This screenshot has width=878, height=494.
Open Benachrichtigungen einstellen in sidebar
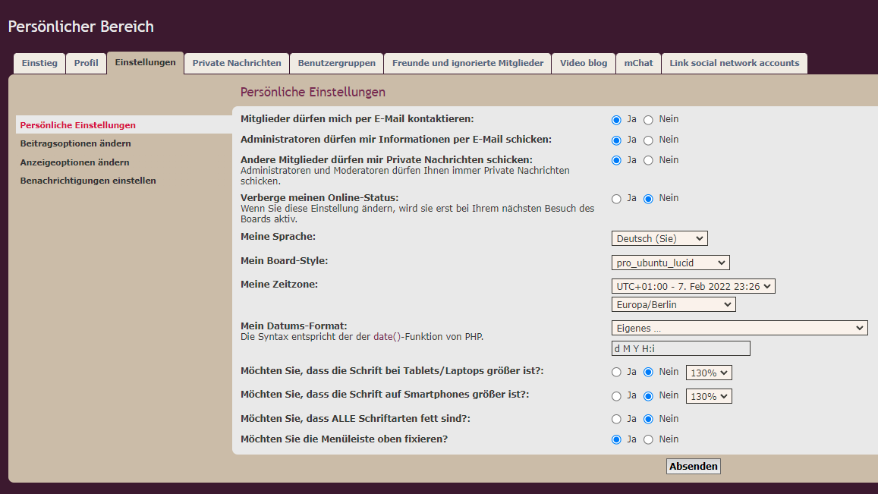(88, 181)
